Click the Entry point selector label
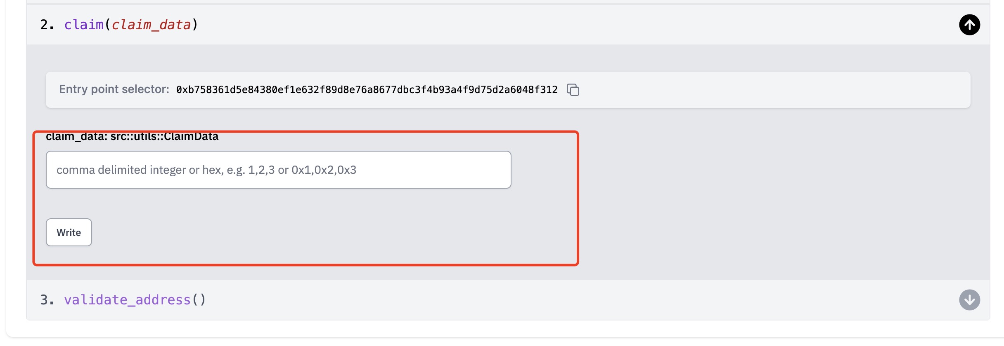 click(x=114, y=89)
